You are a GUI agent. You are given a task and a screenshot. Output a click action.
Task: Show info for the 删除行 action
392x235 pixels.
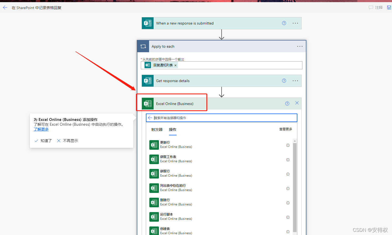click(x=288, y=203)
